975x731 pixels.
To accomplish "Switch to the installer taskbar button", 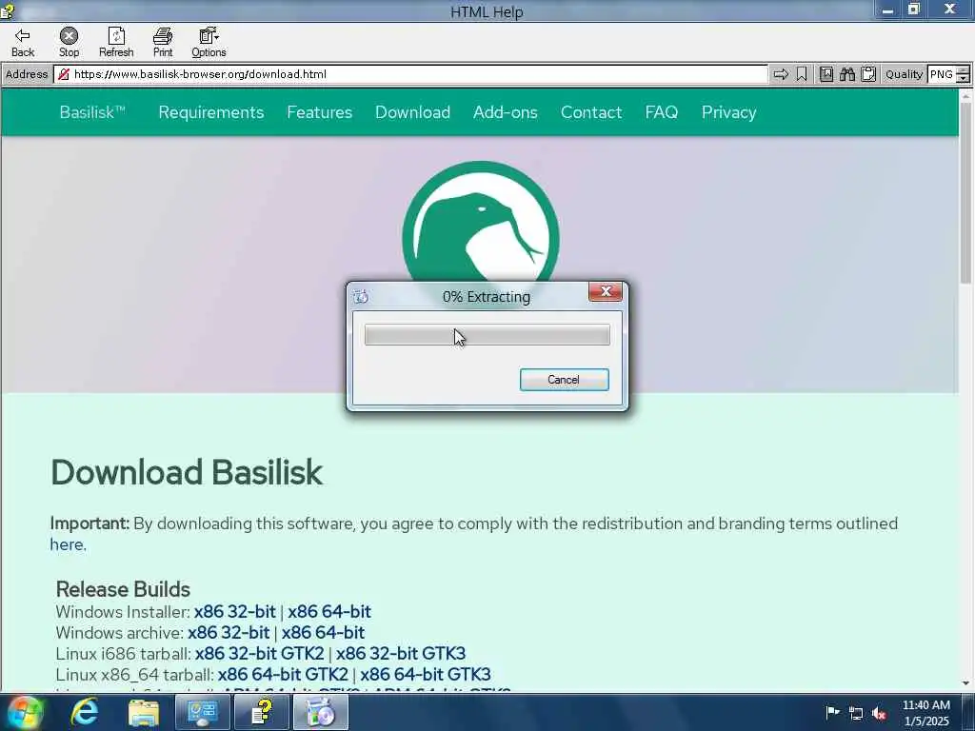I will (321, 712).
